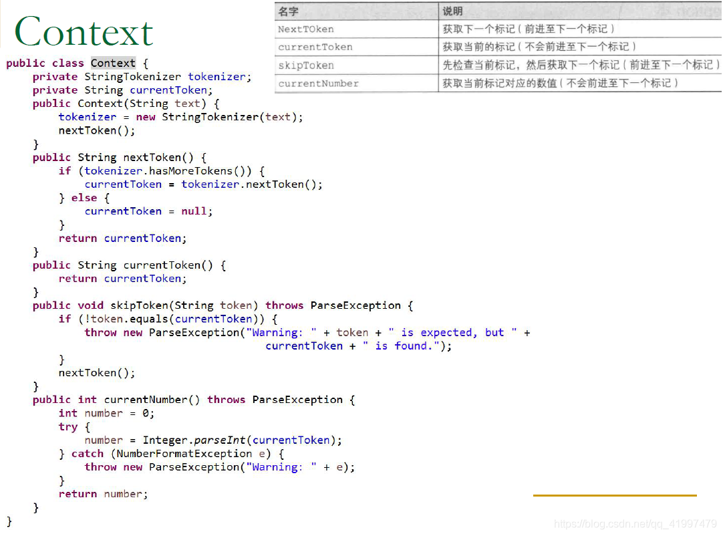The width and height of the screenshot is (723, 536).
Task: Click the "NextTOken" table cell
Action: [x=356, y=29]
